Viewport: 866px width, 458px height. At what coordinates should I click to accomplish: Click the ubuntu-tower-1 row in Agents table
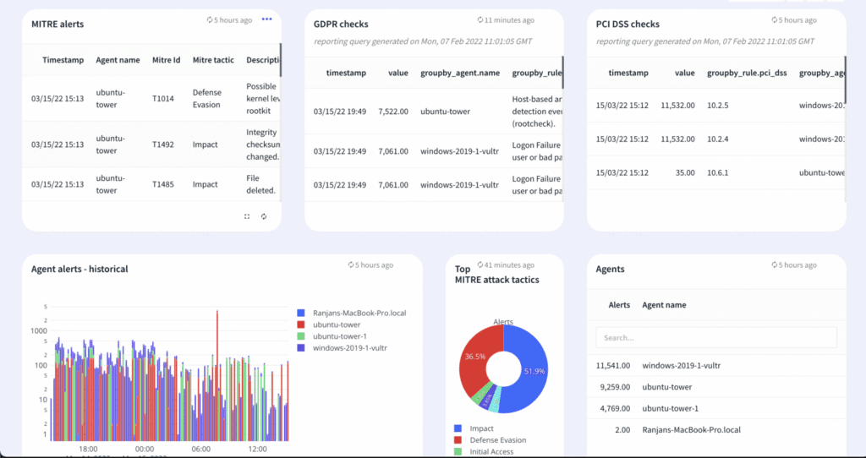click(x=669, y=408)
